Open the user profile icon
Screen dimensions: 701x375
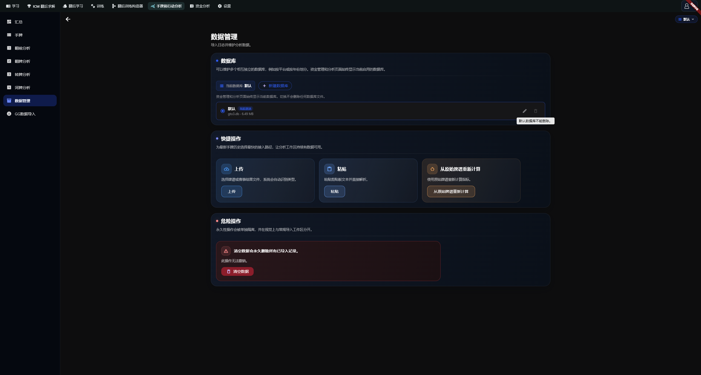tap(686, 6)
